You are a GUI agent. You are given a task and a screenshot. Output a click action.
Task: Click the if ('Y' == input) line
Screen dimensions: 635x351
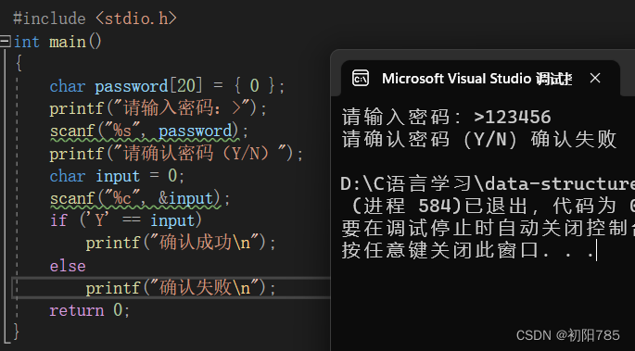tap(126, 220)
